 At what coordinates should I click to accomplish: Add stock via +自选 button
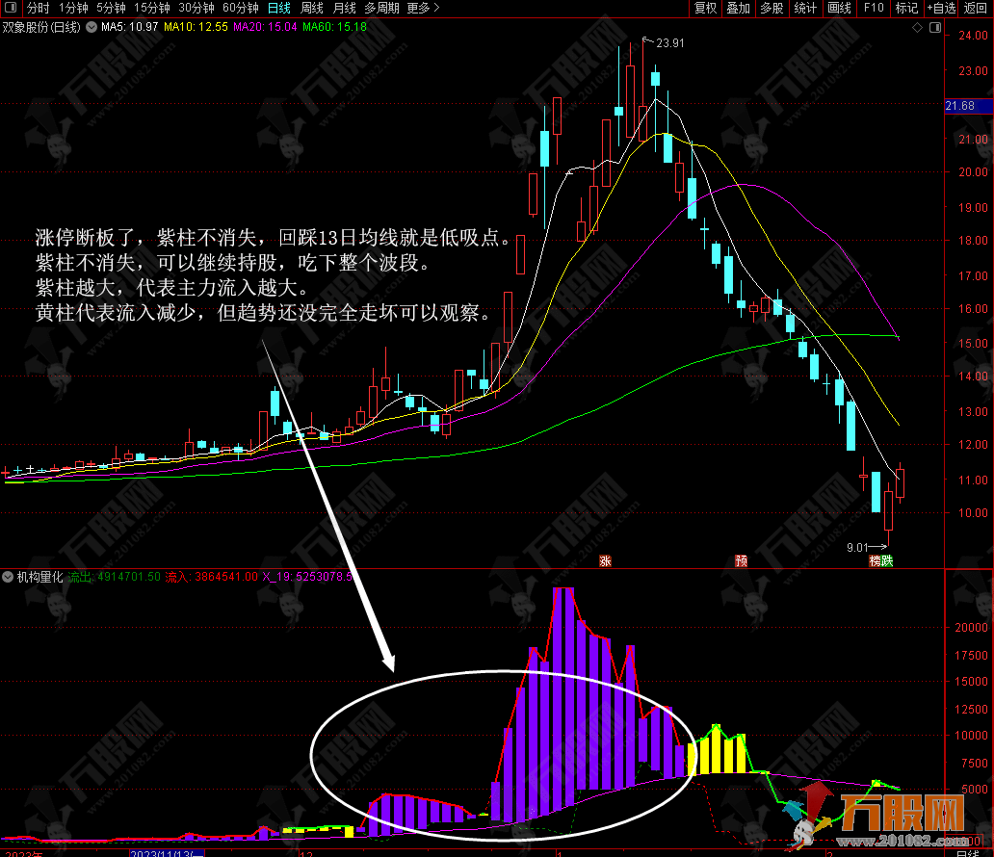[x=941, y=8]
